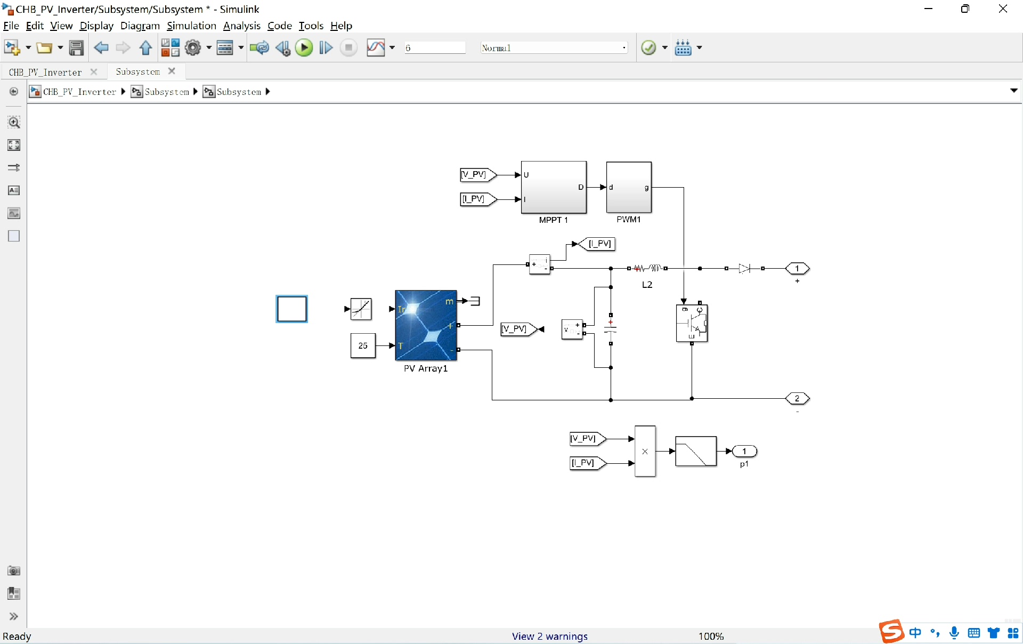
Task: Click the Model Advisor checkmark icon
Action: coord(648,48)
